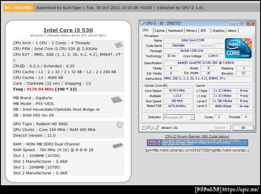
Task: Click the Core Voltage value 1.264 V
Action: pyautogui.click(x=213, y=56)
